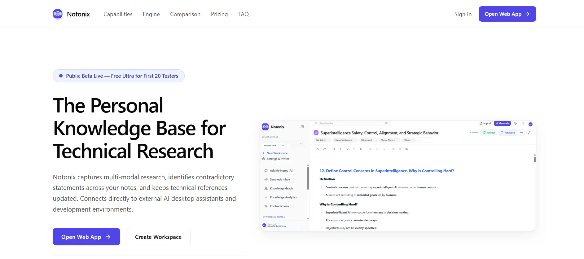Open the Synthesis Inbox sidebar item

point(277,179)
